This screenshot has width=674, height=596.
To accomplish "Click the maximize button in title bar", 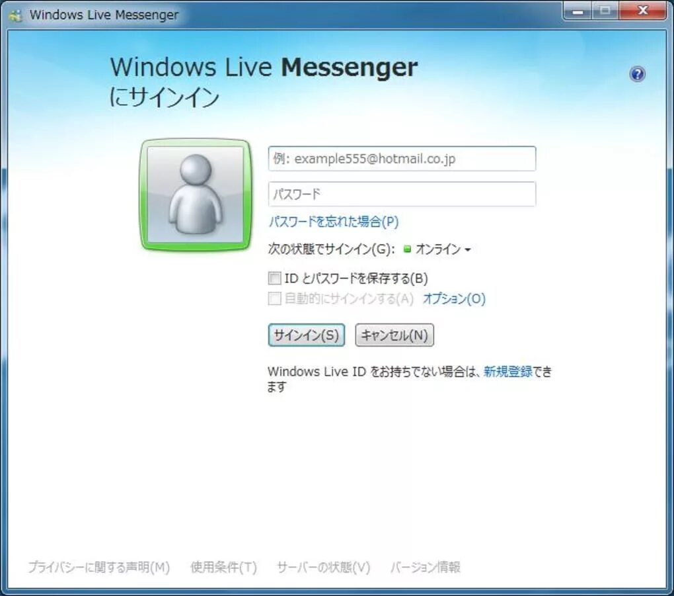I will pos(606,11).
